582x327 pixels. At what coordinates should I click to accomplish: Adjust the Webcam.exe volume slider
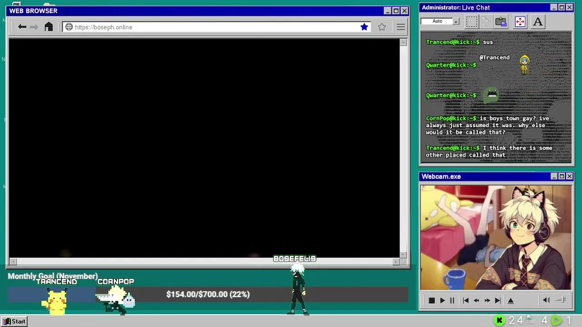(561, 300)
